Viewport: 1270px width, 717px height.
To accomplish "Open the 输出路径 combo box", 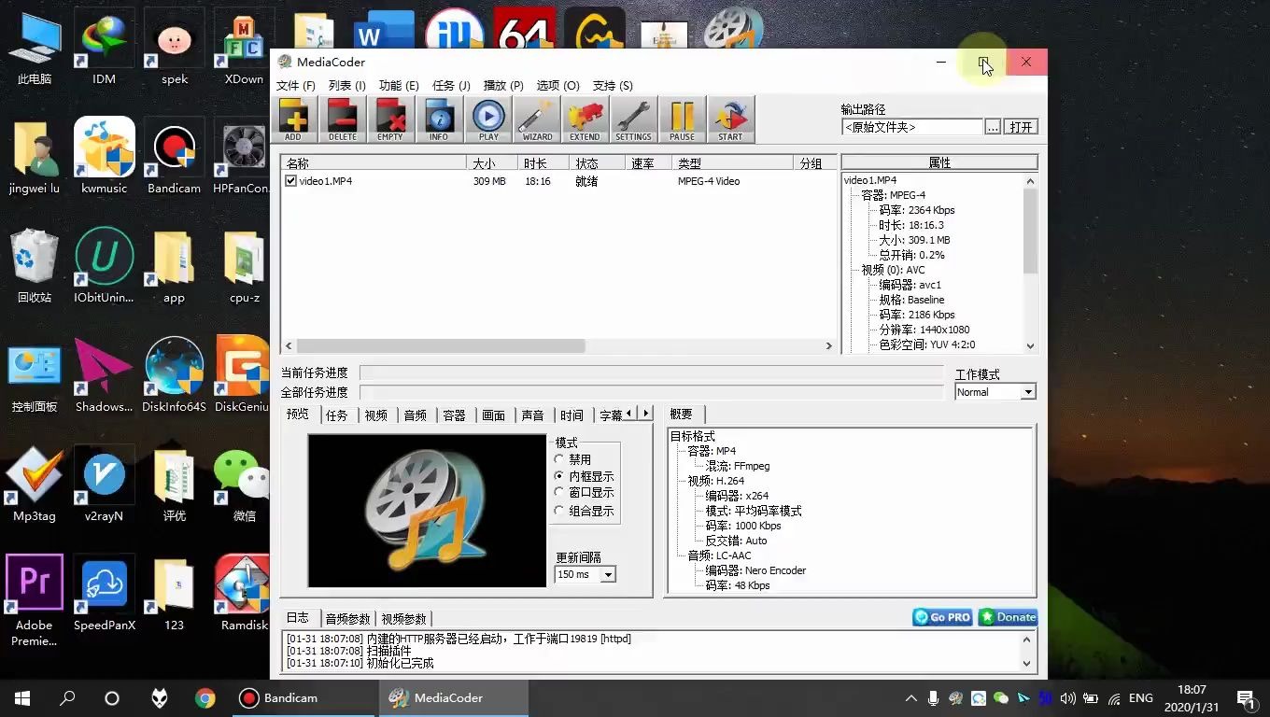I will pyautogui.click(x=912, y=127).
